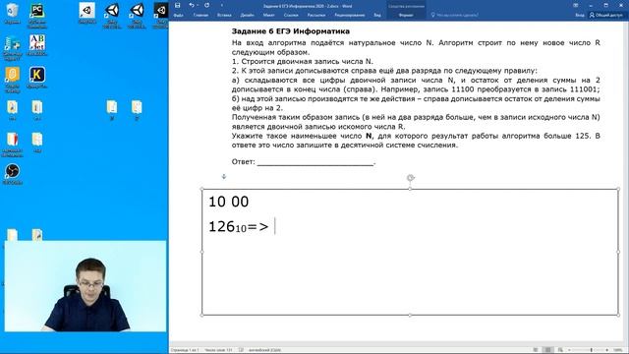The height and width of the screenshot is (354, 629).
Task: Switch to the Вставка ribbon tab
Action: [224, 16]
